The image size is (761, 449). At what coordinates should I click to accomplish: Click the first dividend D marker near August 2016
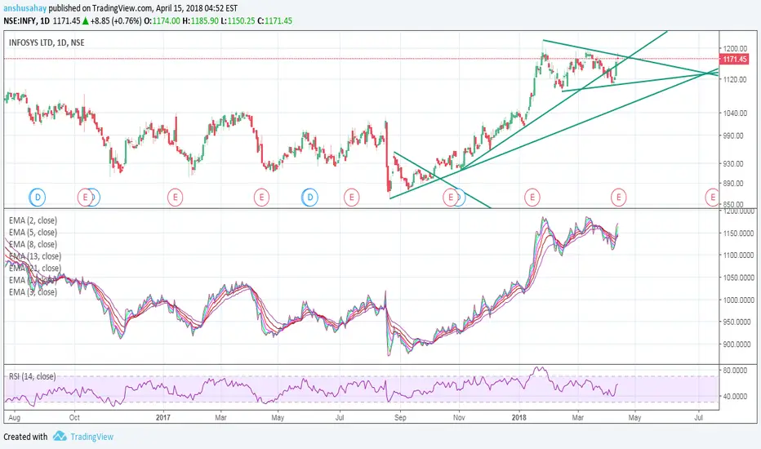click(38, 198)
